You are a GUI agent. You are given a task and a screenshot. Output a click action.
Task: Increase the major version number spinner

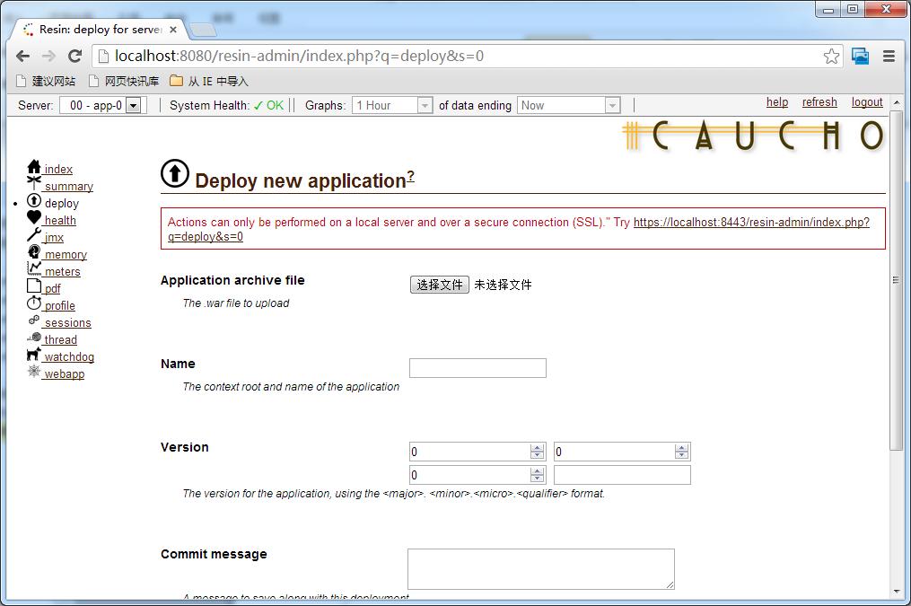point(538,448)
